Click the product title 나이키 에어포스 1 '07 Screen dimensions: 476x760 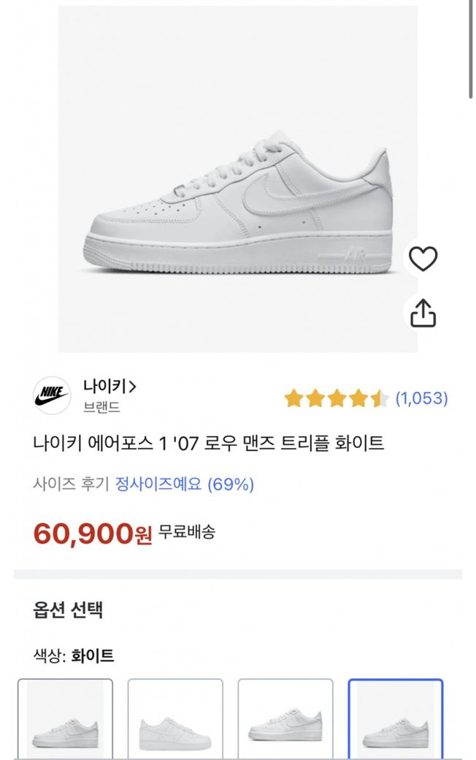click(208, 443)
